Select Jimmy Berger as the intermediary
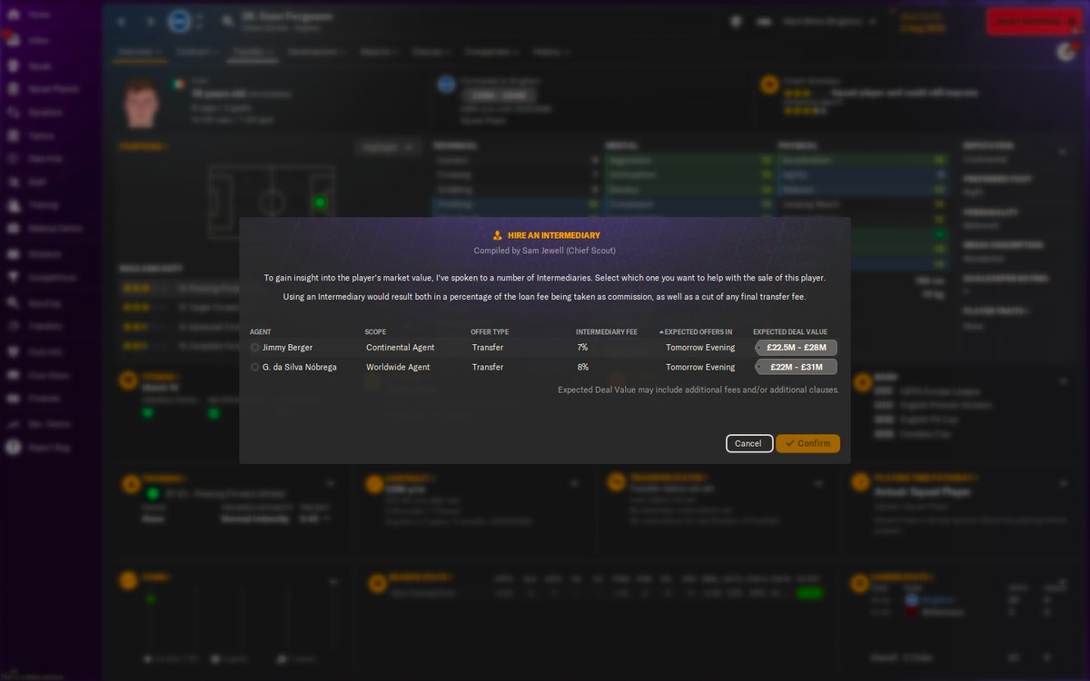 click(x=255, y=347)
